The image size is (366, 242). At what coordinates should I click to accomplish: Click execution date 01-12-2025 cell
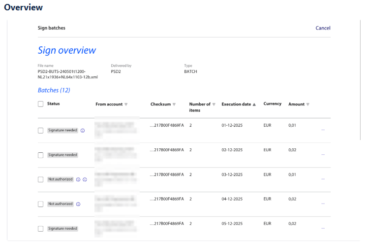point(232,125)
